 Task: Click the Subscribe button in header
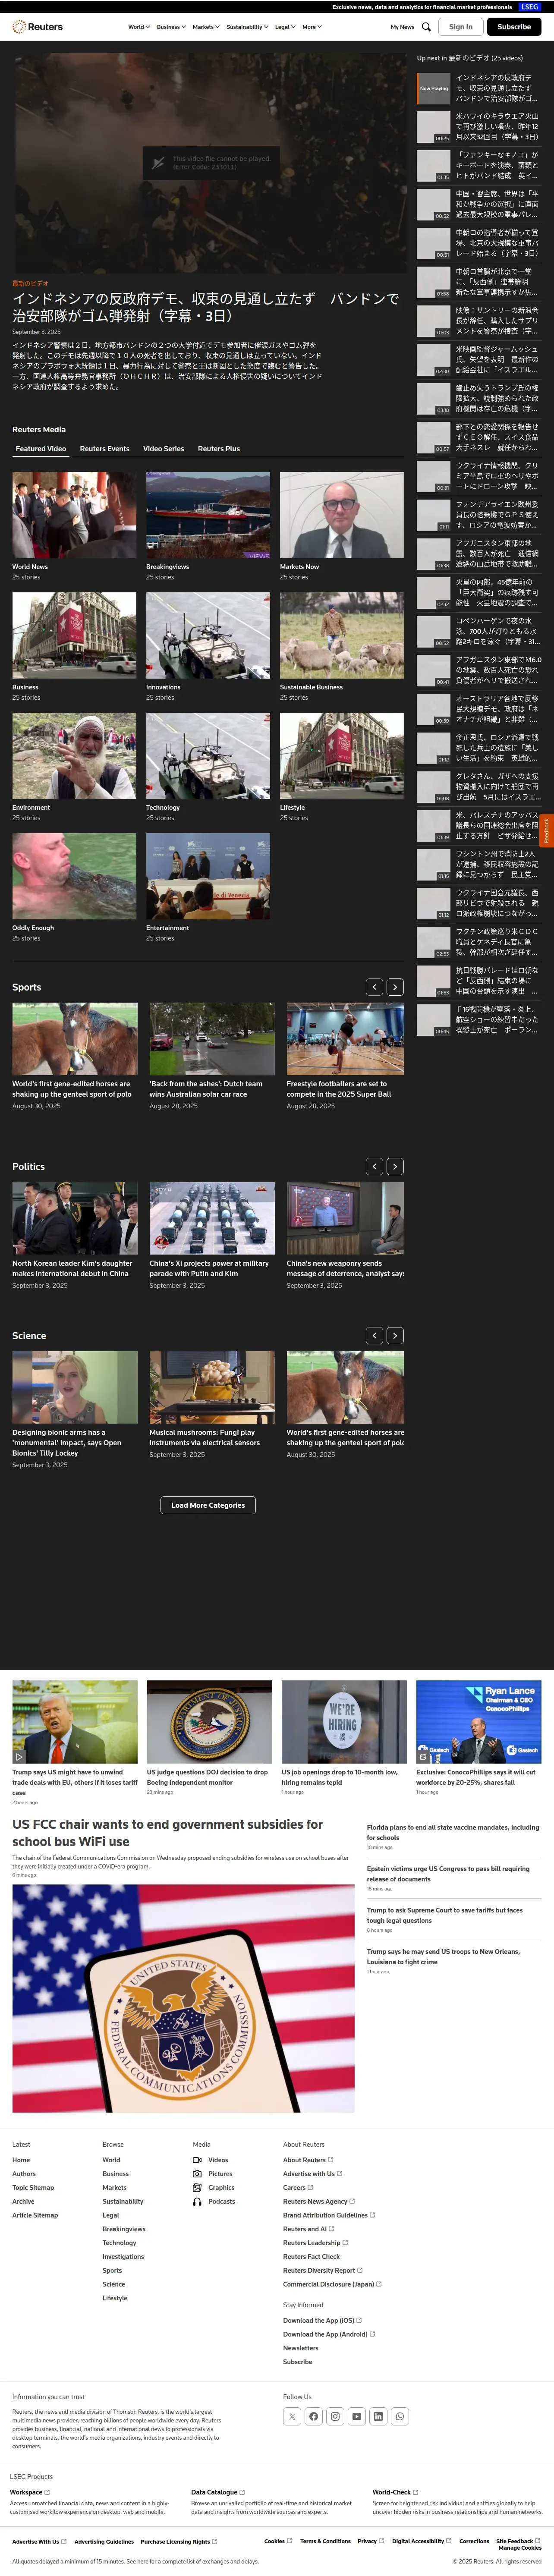tap(514, 27)
